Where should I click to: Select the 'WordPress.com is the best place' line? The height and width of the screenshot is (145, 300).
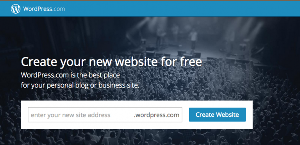tap(70, 75)
